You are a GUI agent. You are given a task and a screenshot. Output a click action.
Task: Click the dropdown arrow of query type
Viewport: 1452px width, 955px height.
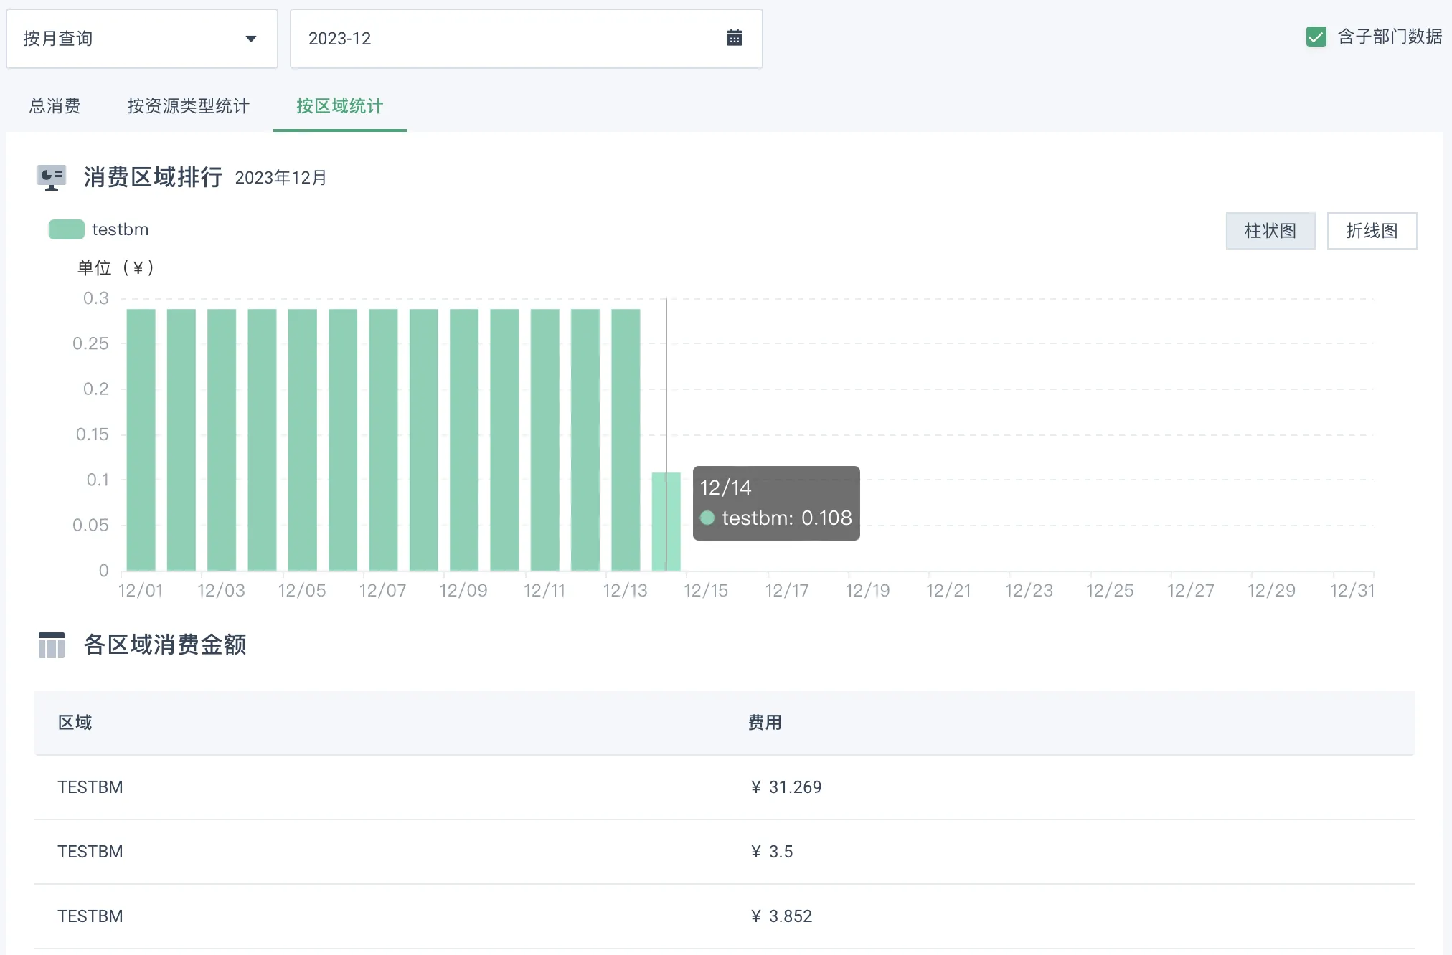coord(250,39)
